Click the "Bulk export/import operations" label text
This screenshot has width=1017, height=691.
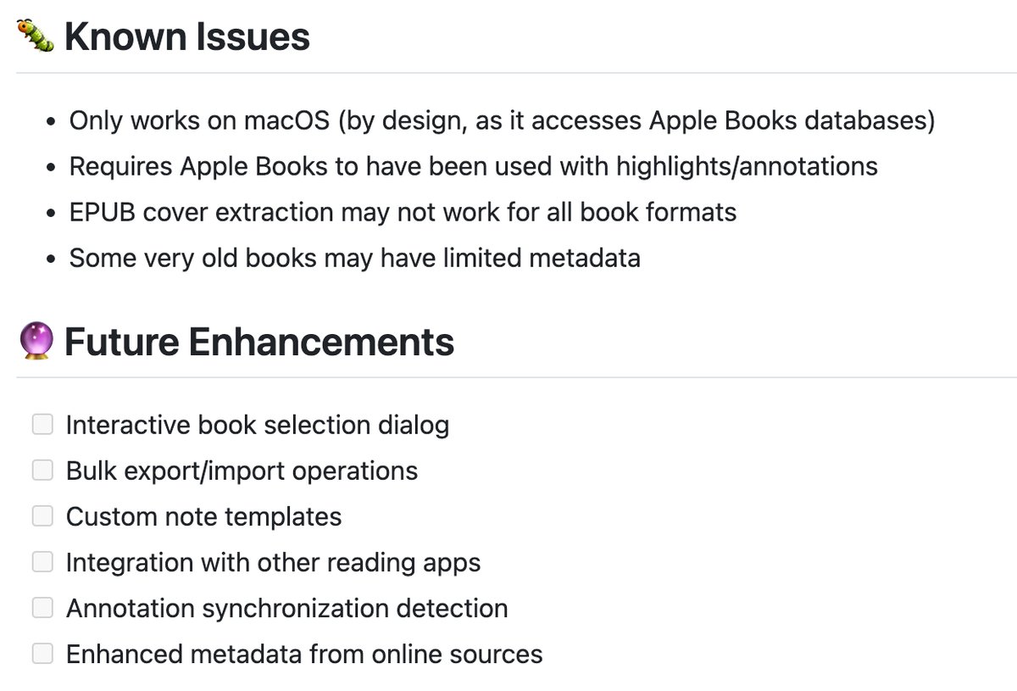point(242,471)
